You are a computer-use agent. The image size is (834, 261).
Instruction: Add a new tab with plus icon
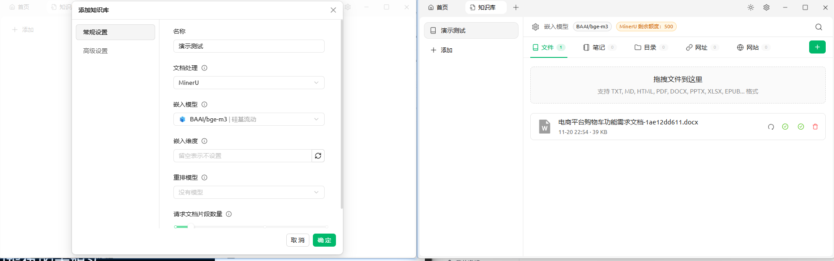click(516, 7)
